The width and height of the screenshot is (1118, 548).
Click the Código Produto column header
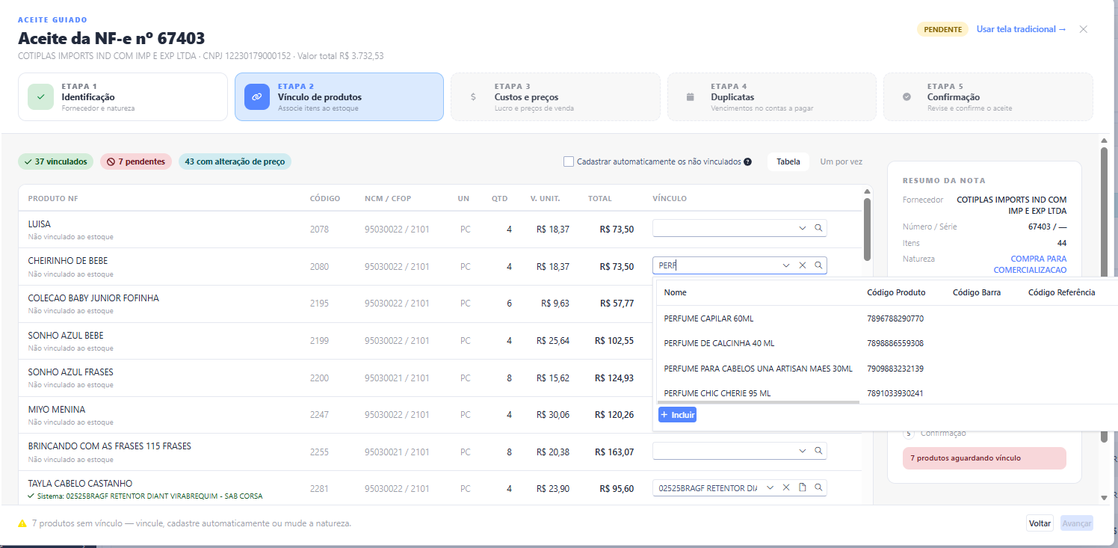coord(896,292)
